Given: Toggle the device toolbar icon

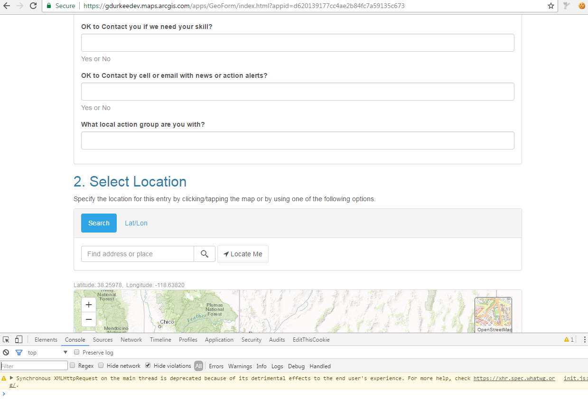Looking at the screenshot, I should [19, 340].
